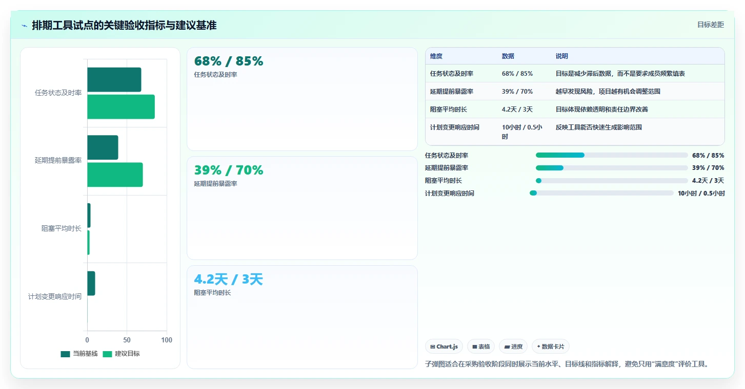Click the description 目标体现依赖透明和责任边界改善
Viewport: 745px width, 389px height.
point(602,109)
